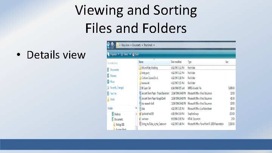Open the Views dropdown arrow
Screen dimensions: 272x153
[130, 54]
